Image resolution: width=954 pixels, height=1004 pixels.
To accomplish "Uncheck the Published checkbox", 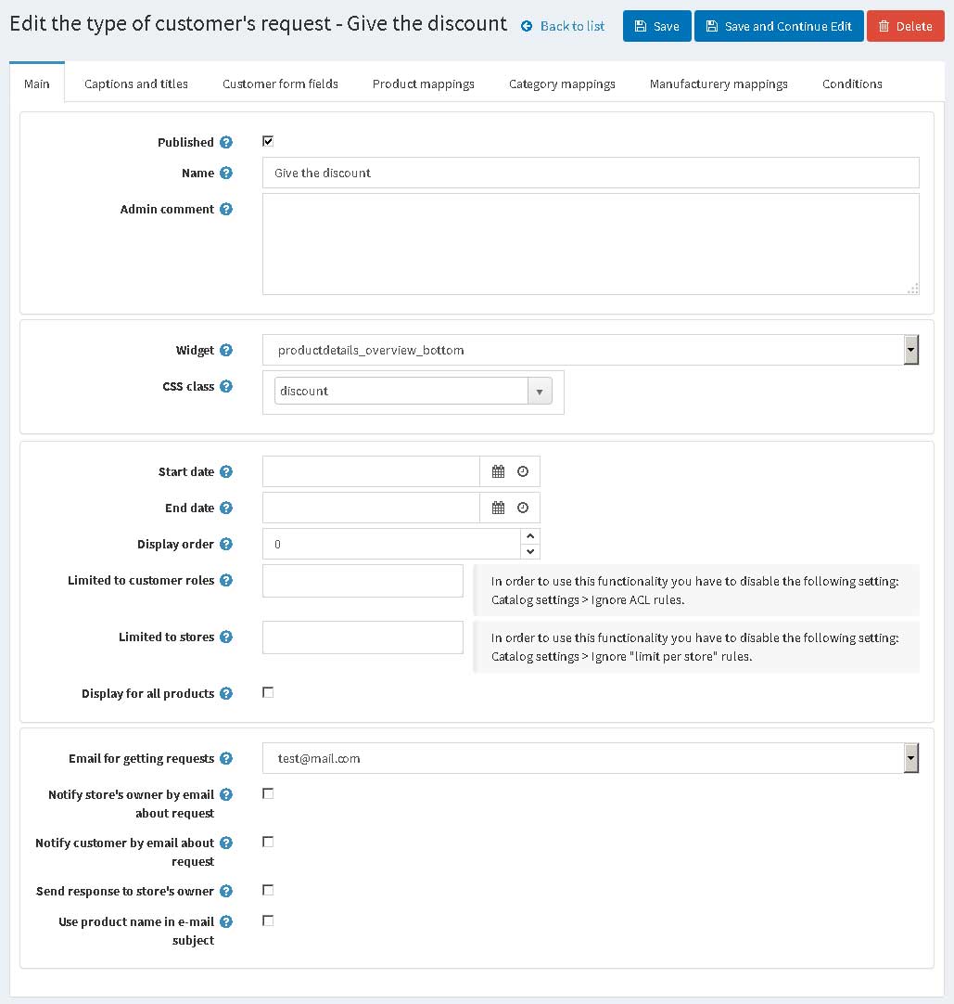I will pos(268,141).
